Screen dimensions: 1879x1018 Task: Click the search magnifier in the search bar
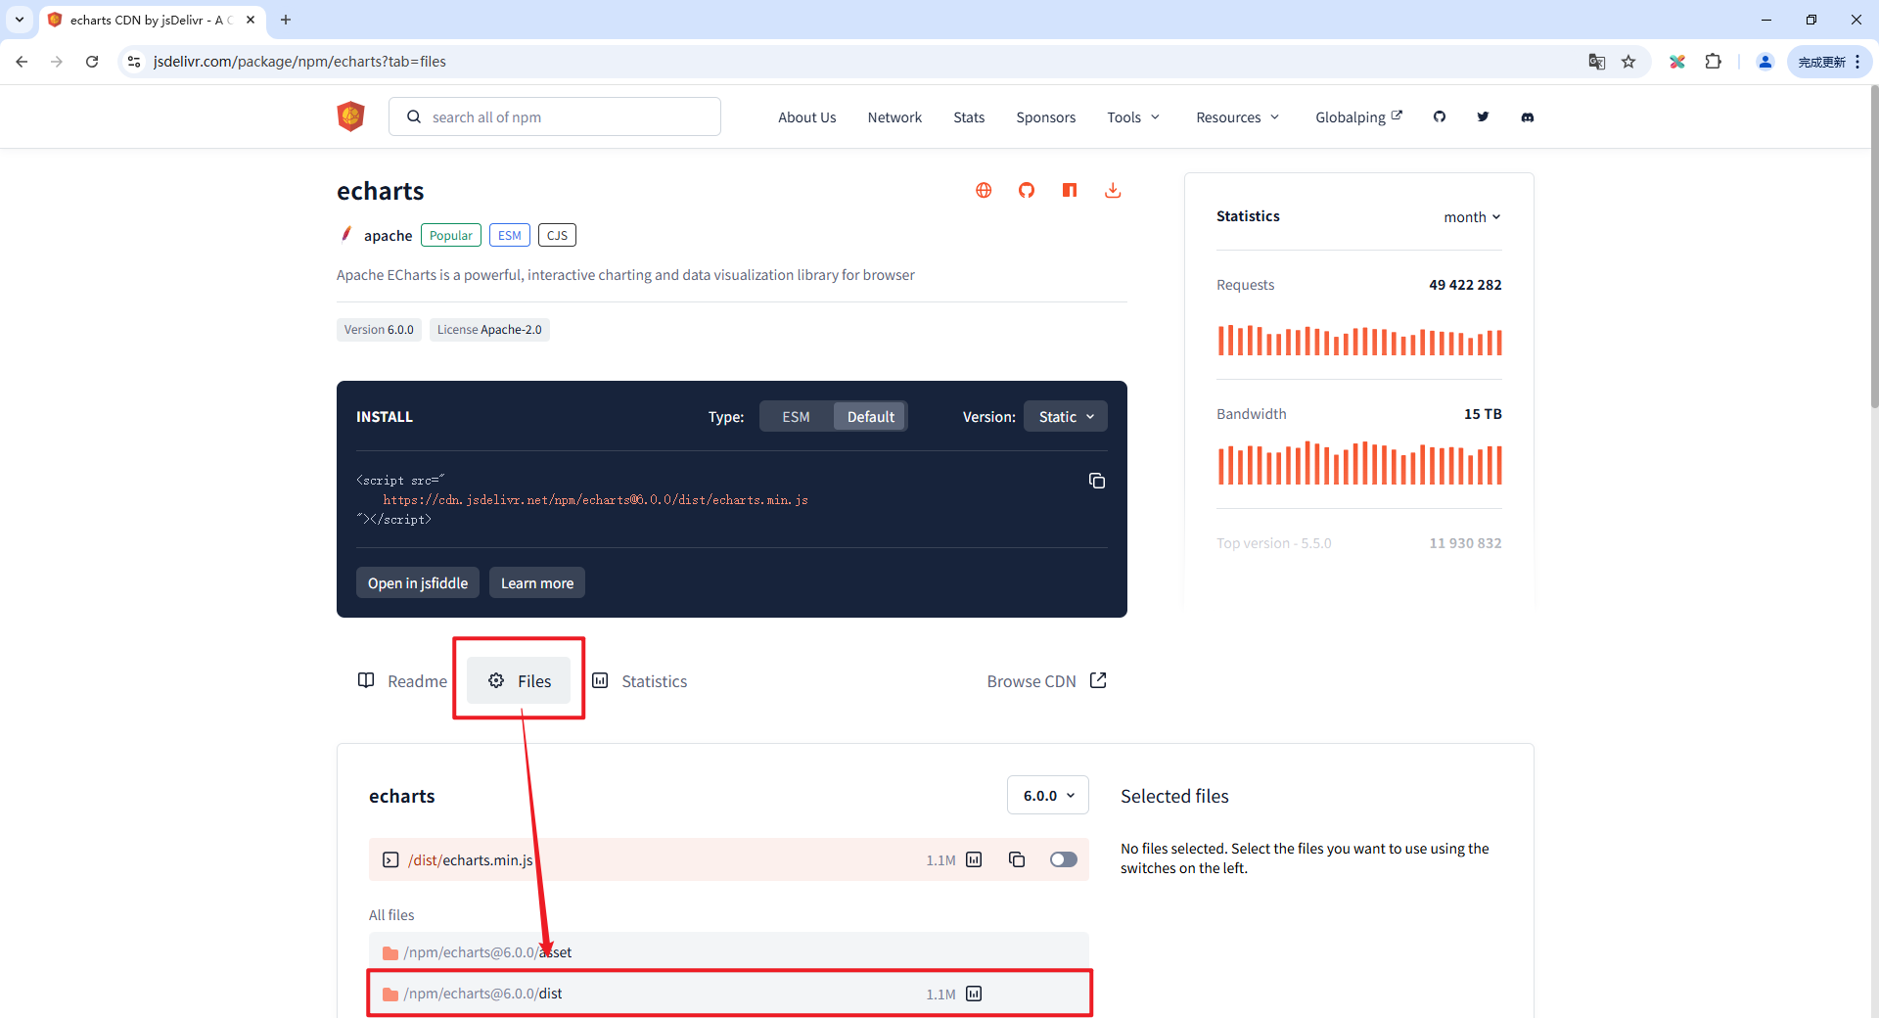coord(415,116)
